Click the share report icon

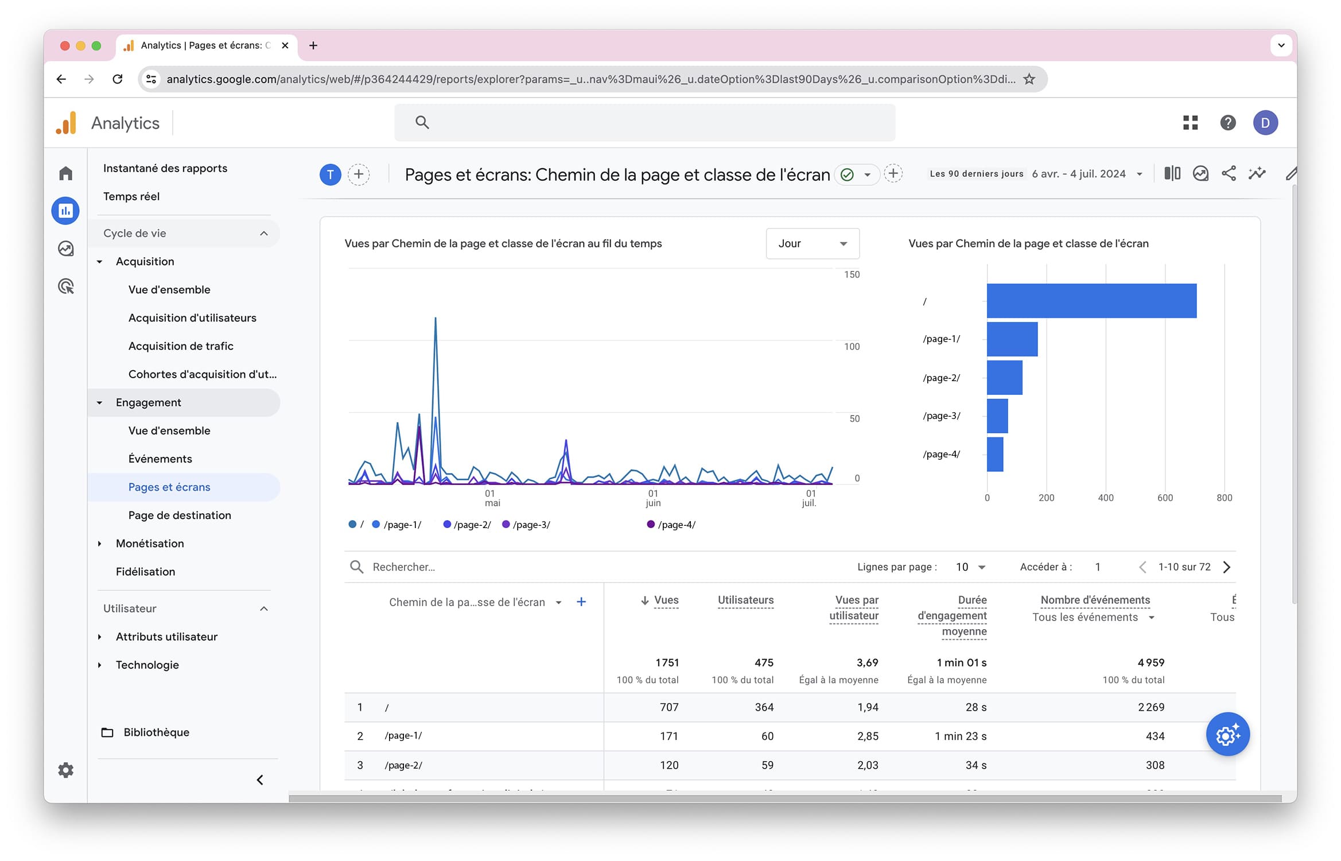coord(1230,173)
